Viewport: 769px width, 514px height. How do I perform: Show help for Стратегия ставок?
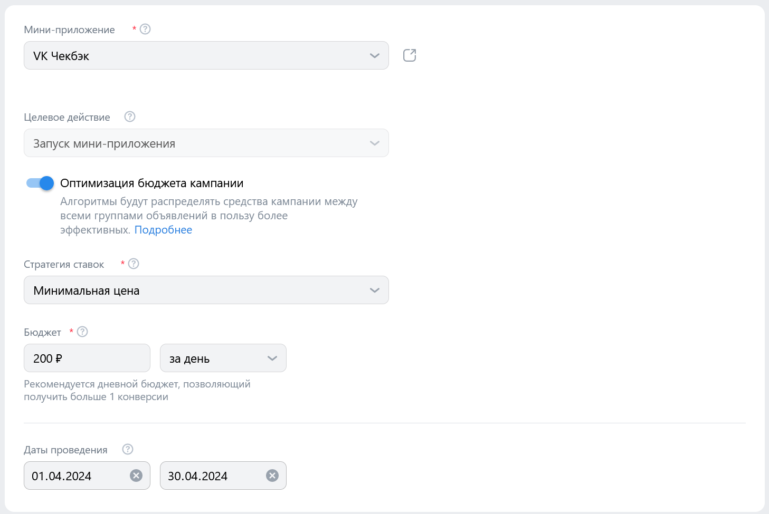[x=134, y=264]
